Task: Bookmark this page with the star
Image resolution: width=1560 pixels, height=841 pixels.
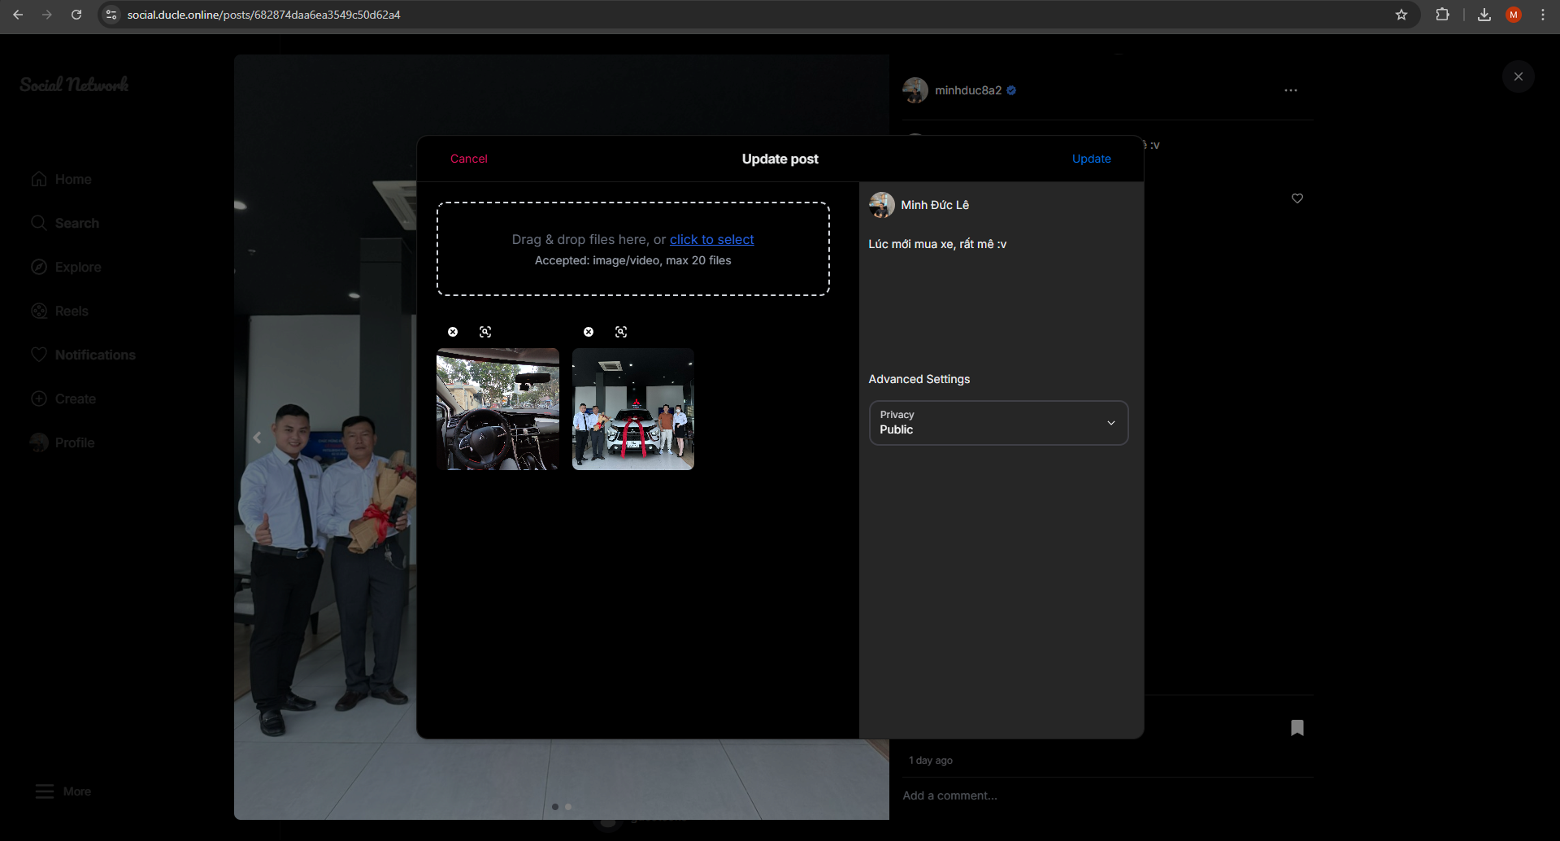Action: 1401,15
